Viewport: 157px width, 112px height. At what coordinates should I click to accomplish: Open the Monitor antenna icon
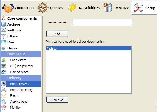coord(4,108)
